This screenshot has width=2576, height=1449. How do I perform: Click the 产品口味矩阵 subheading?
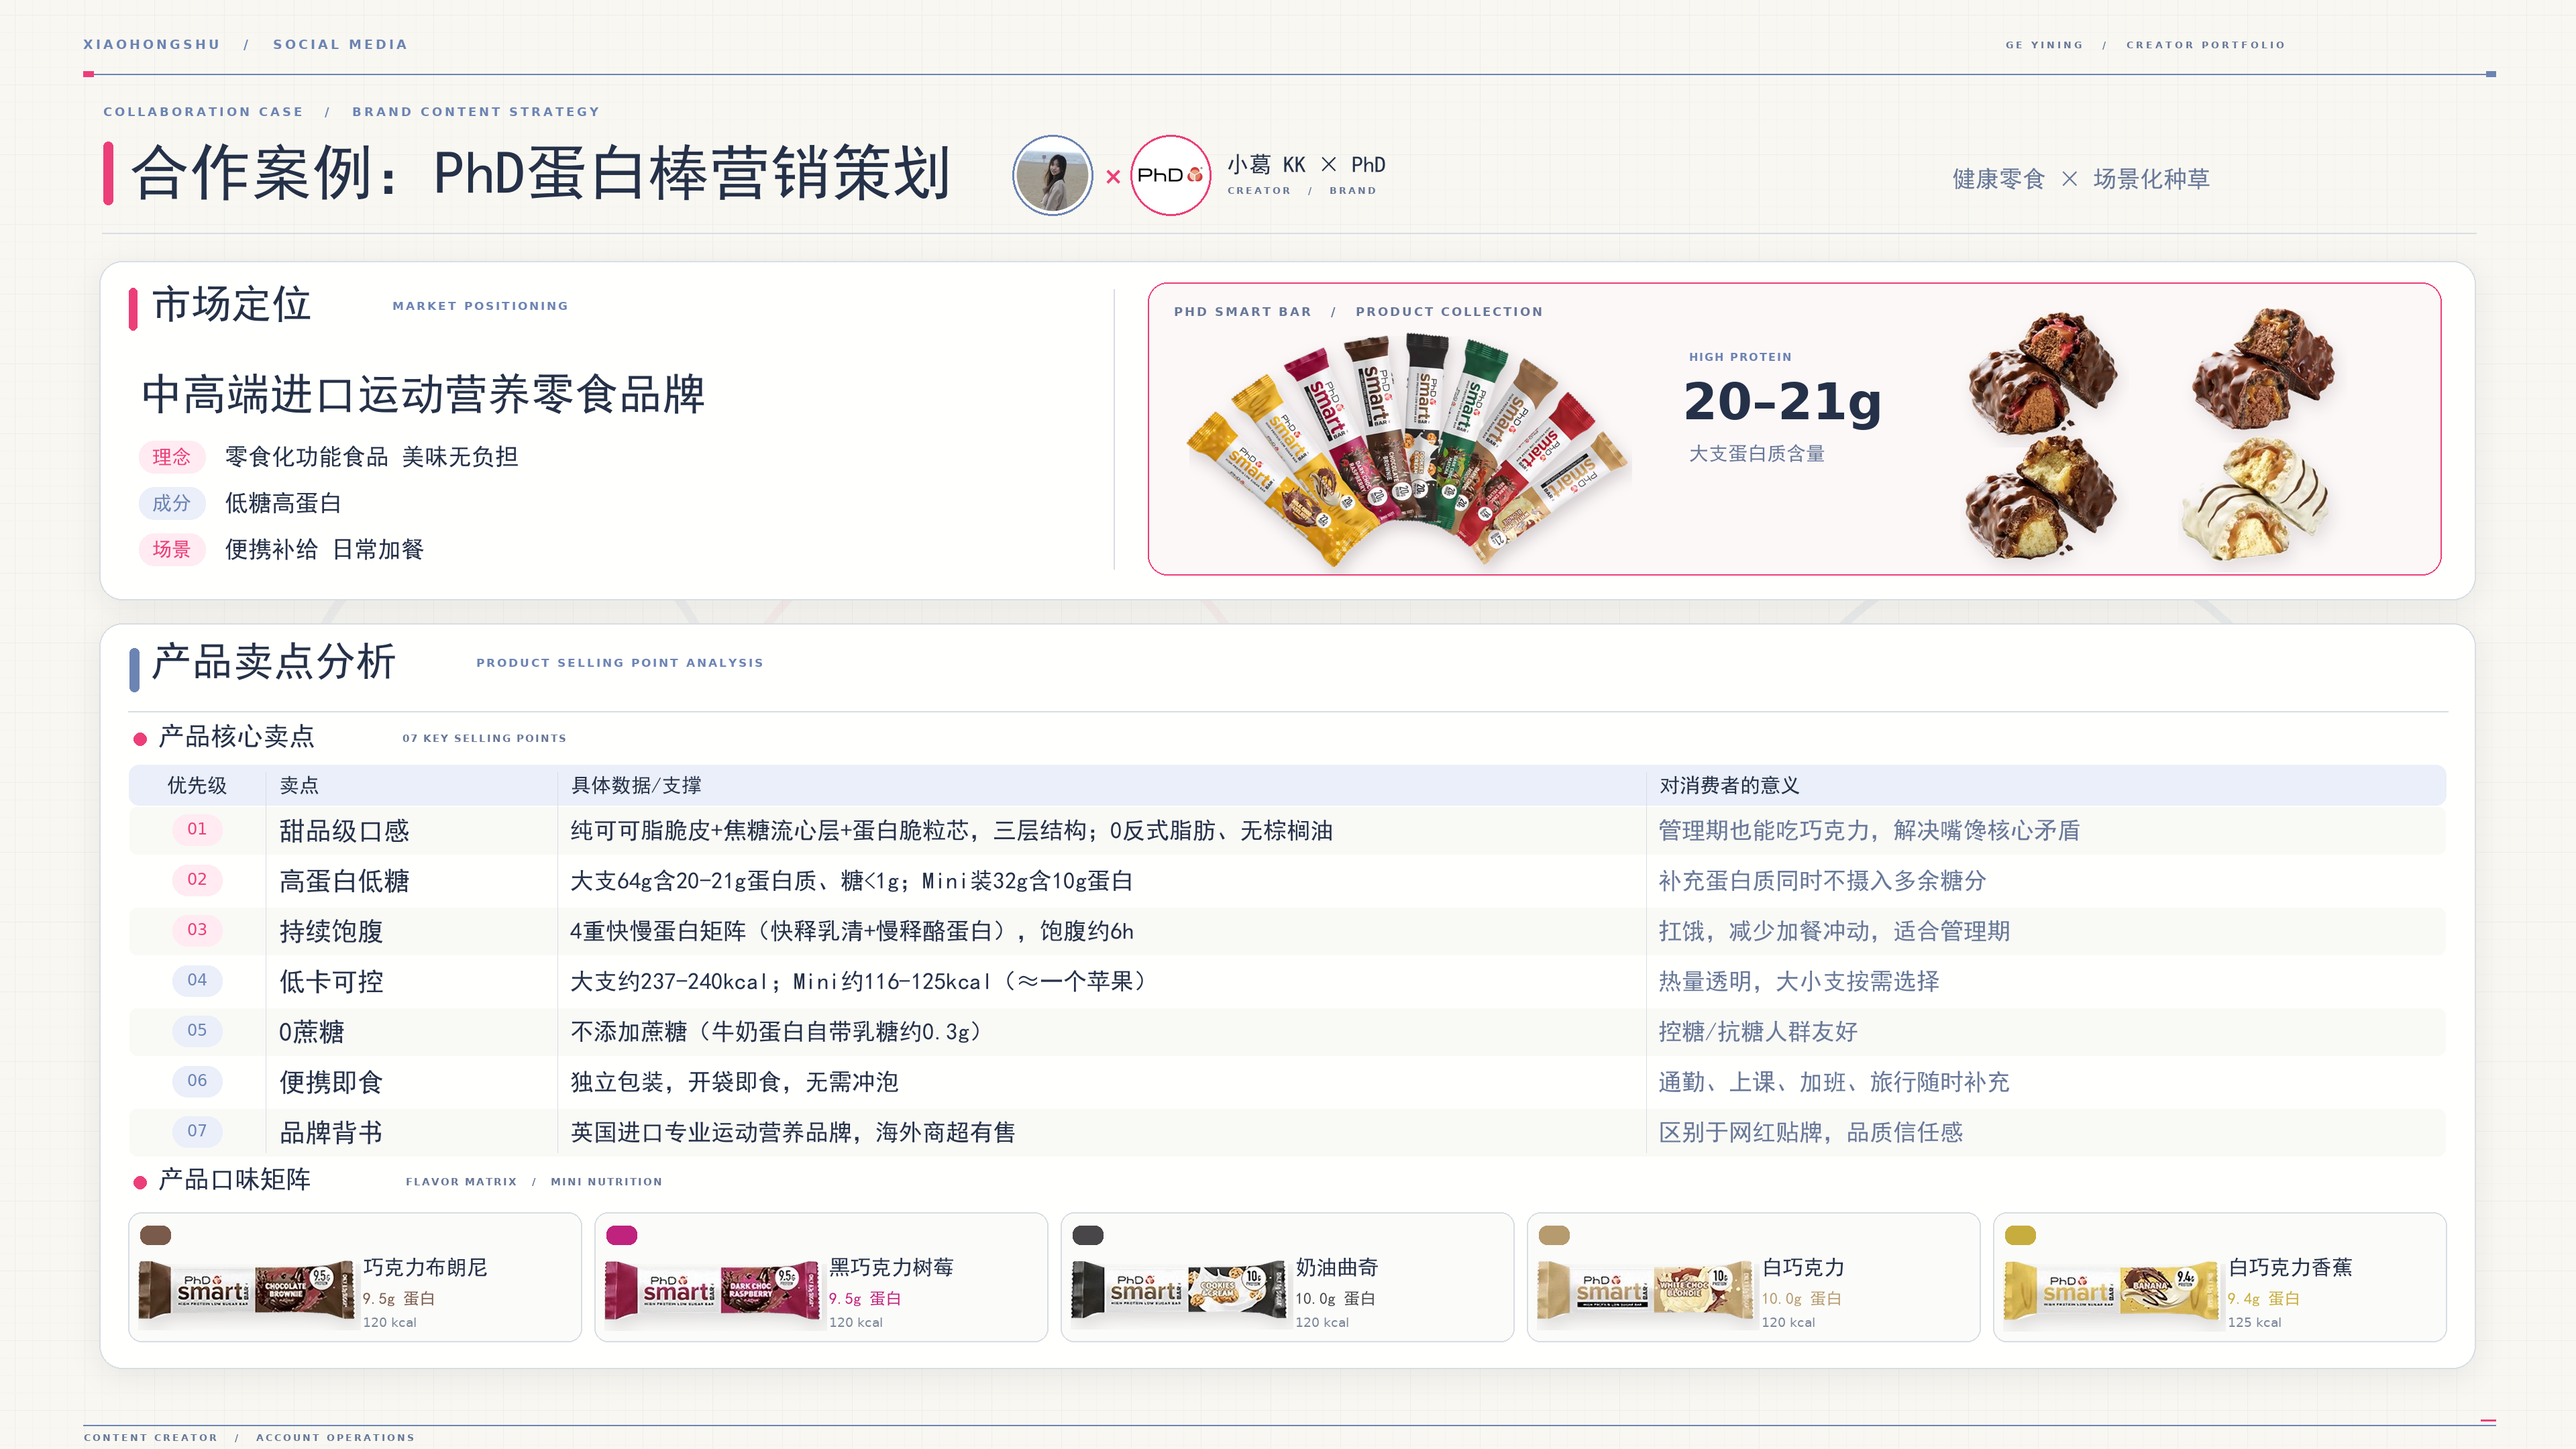pos(234,1180)
